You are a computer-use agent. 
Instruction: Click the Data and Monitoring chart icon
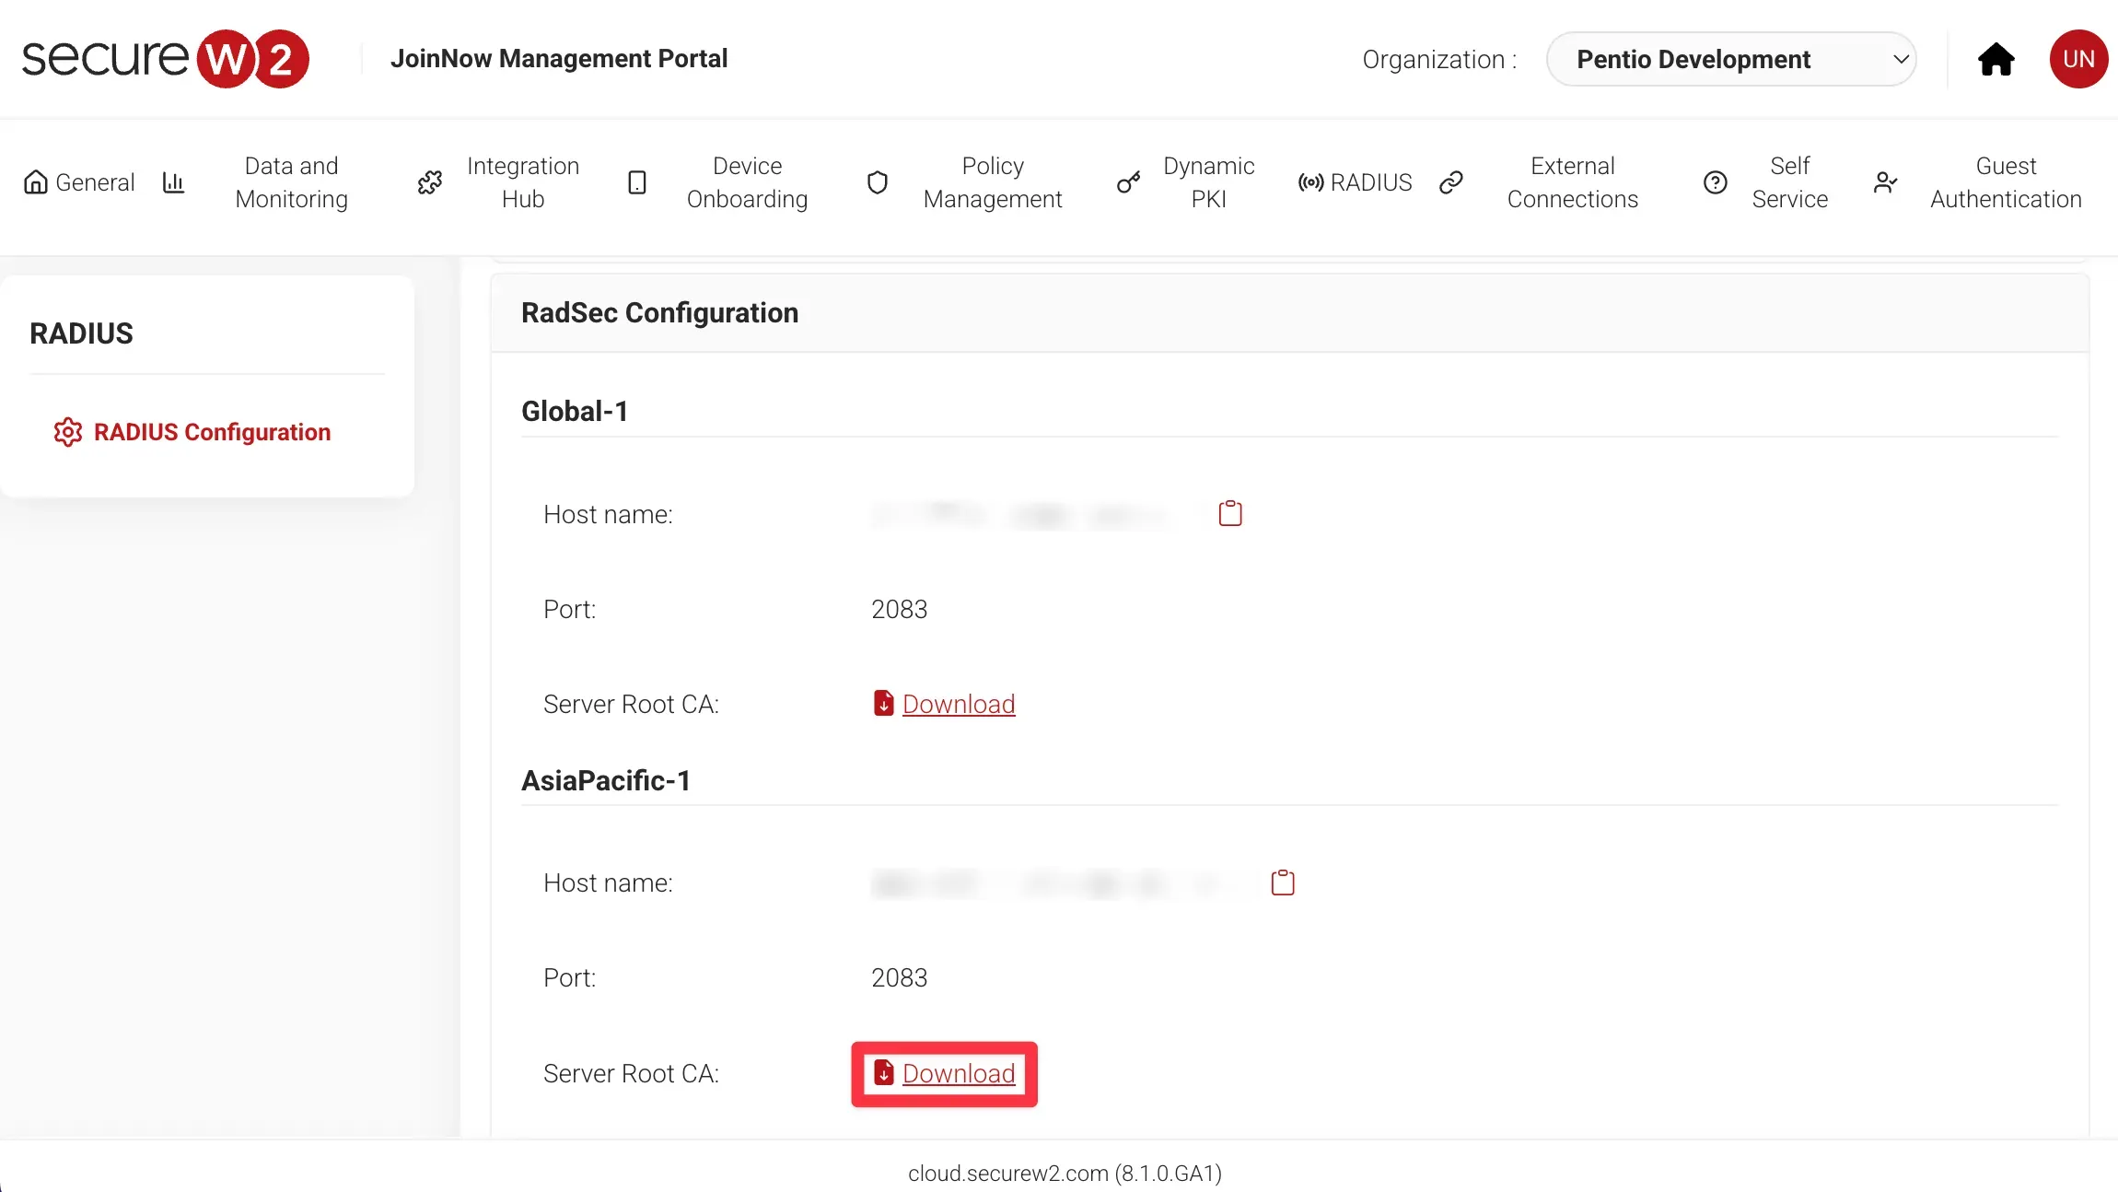click(x=174, y=182)
